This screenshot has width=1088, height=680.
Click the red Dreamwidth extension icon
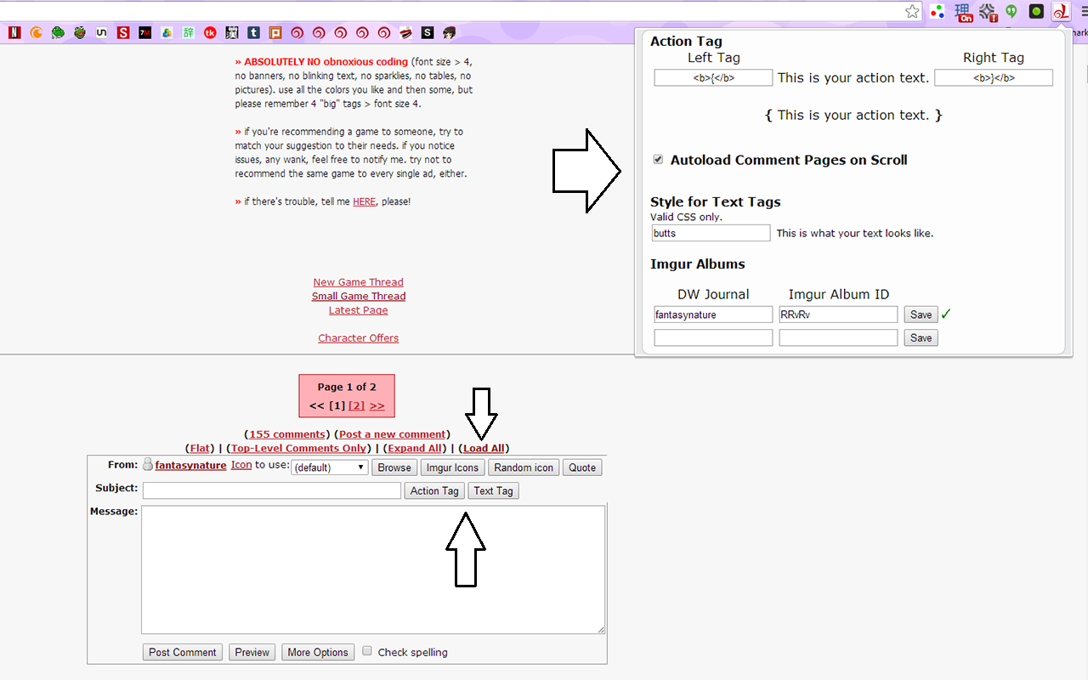(x=1061, y=11)
